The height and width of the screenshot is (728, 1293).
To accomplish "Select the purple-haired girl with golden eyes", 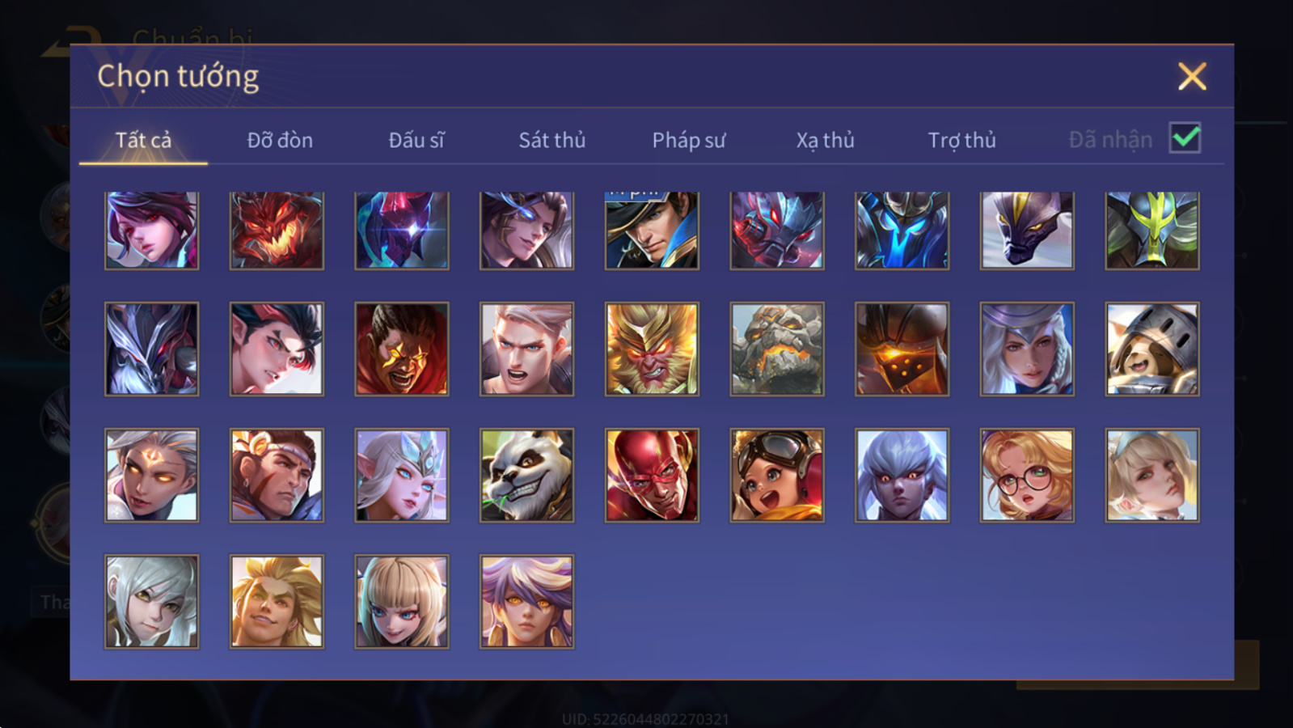I will [x=526, y=602].
